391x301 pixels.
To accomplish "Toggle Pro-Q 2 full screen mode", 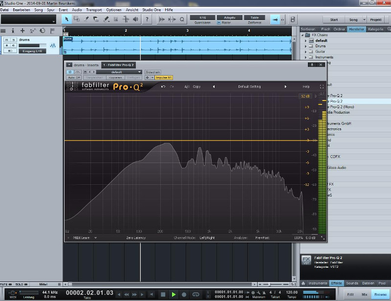I will pos(322,87).
